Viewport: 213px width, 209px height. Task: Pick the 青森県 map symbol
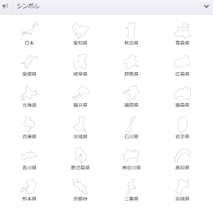182,33
